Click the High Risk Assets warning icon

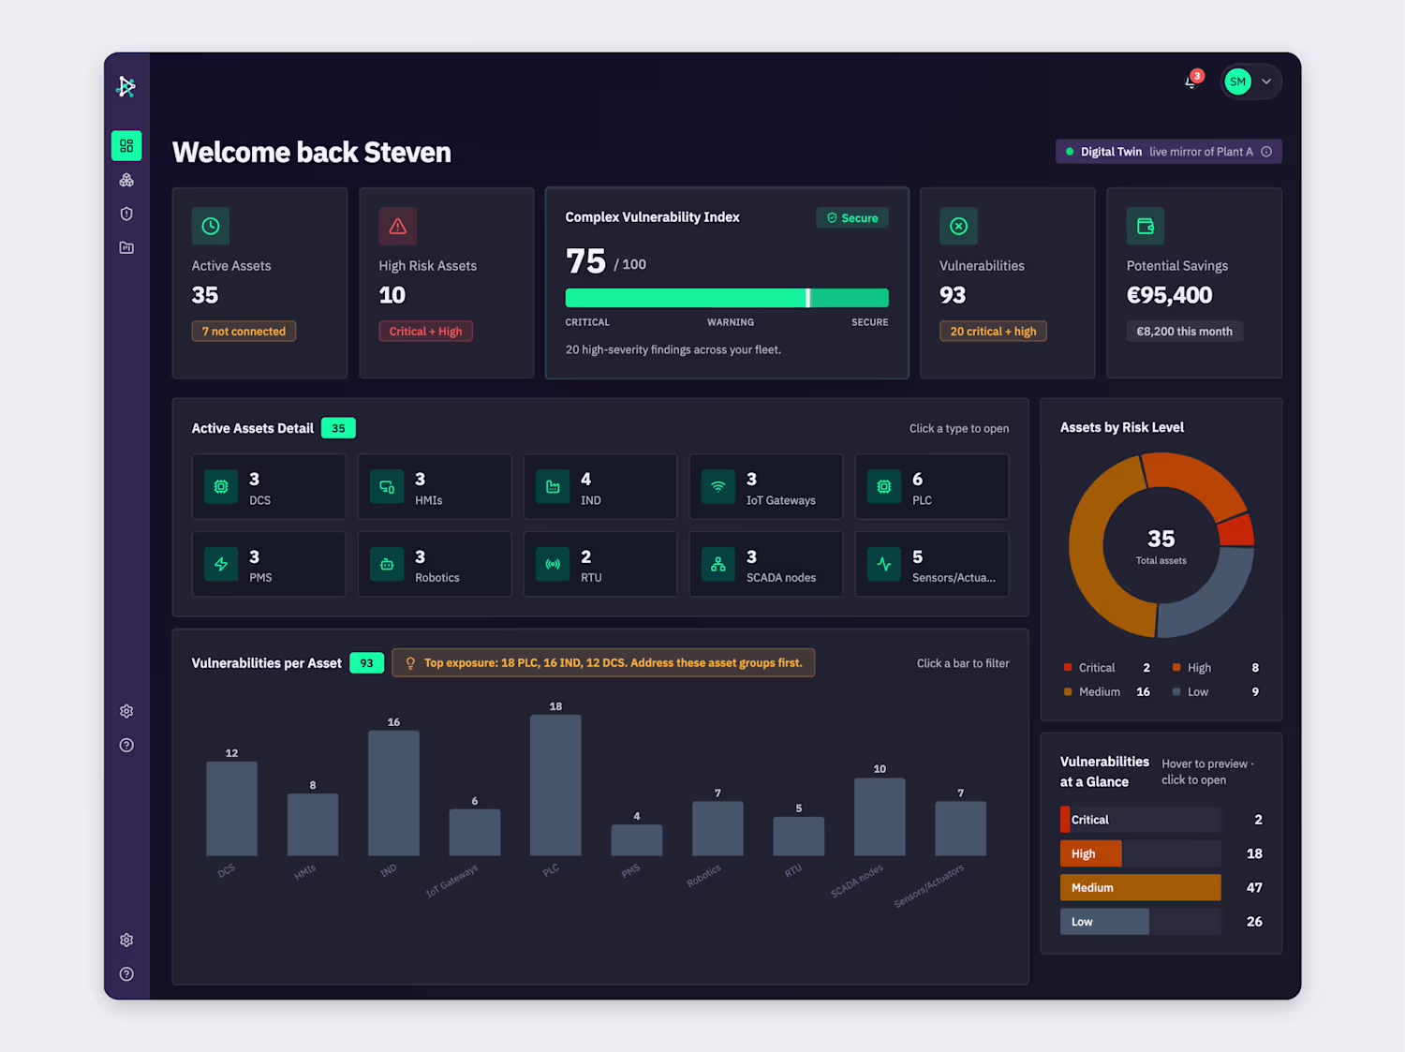[x=397, y=226]
